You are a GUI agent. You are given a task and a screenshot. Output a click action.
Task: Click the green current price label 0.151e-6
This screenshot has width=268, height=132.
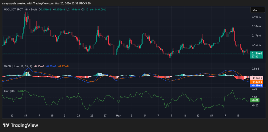256,53
